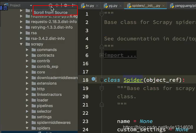This screenshot has width=196, height=133.
Task: Click the folder icon next to loader
Action: [x=34, y=100]
